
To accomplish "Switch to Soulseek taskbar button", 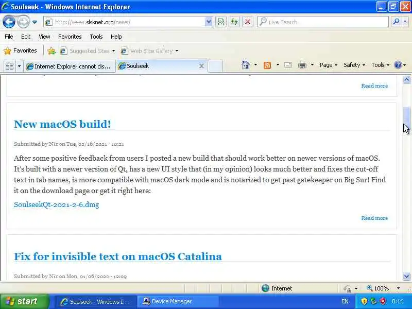I will coord(96,302).
